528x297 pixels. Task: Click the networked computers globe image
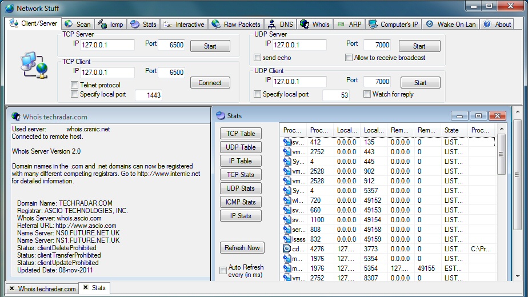[34, 65]
